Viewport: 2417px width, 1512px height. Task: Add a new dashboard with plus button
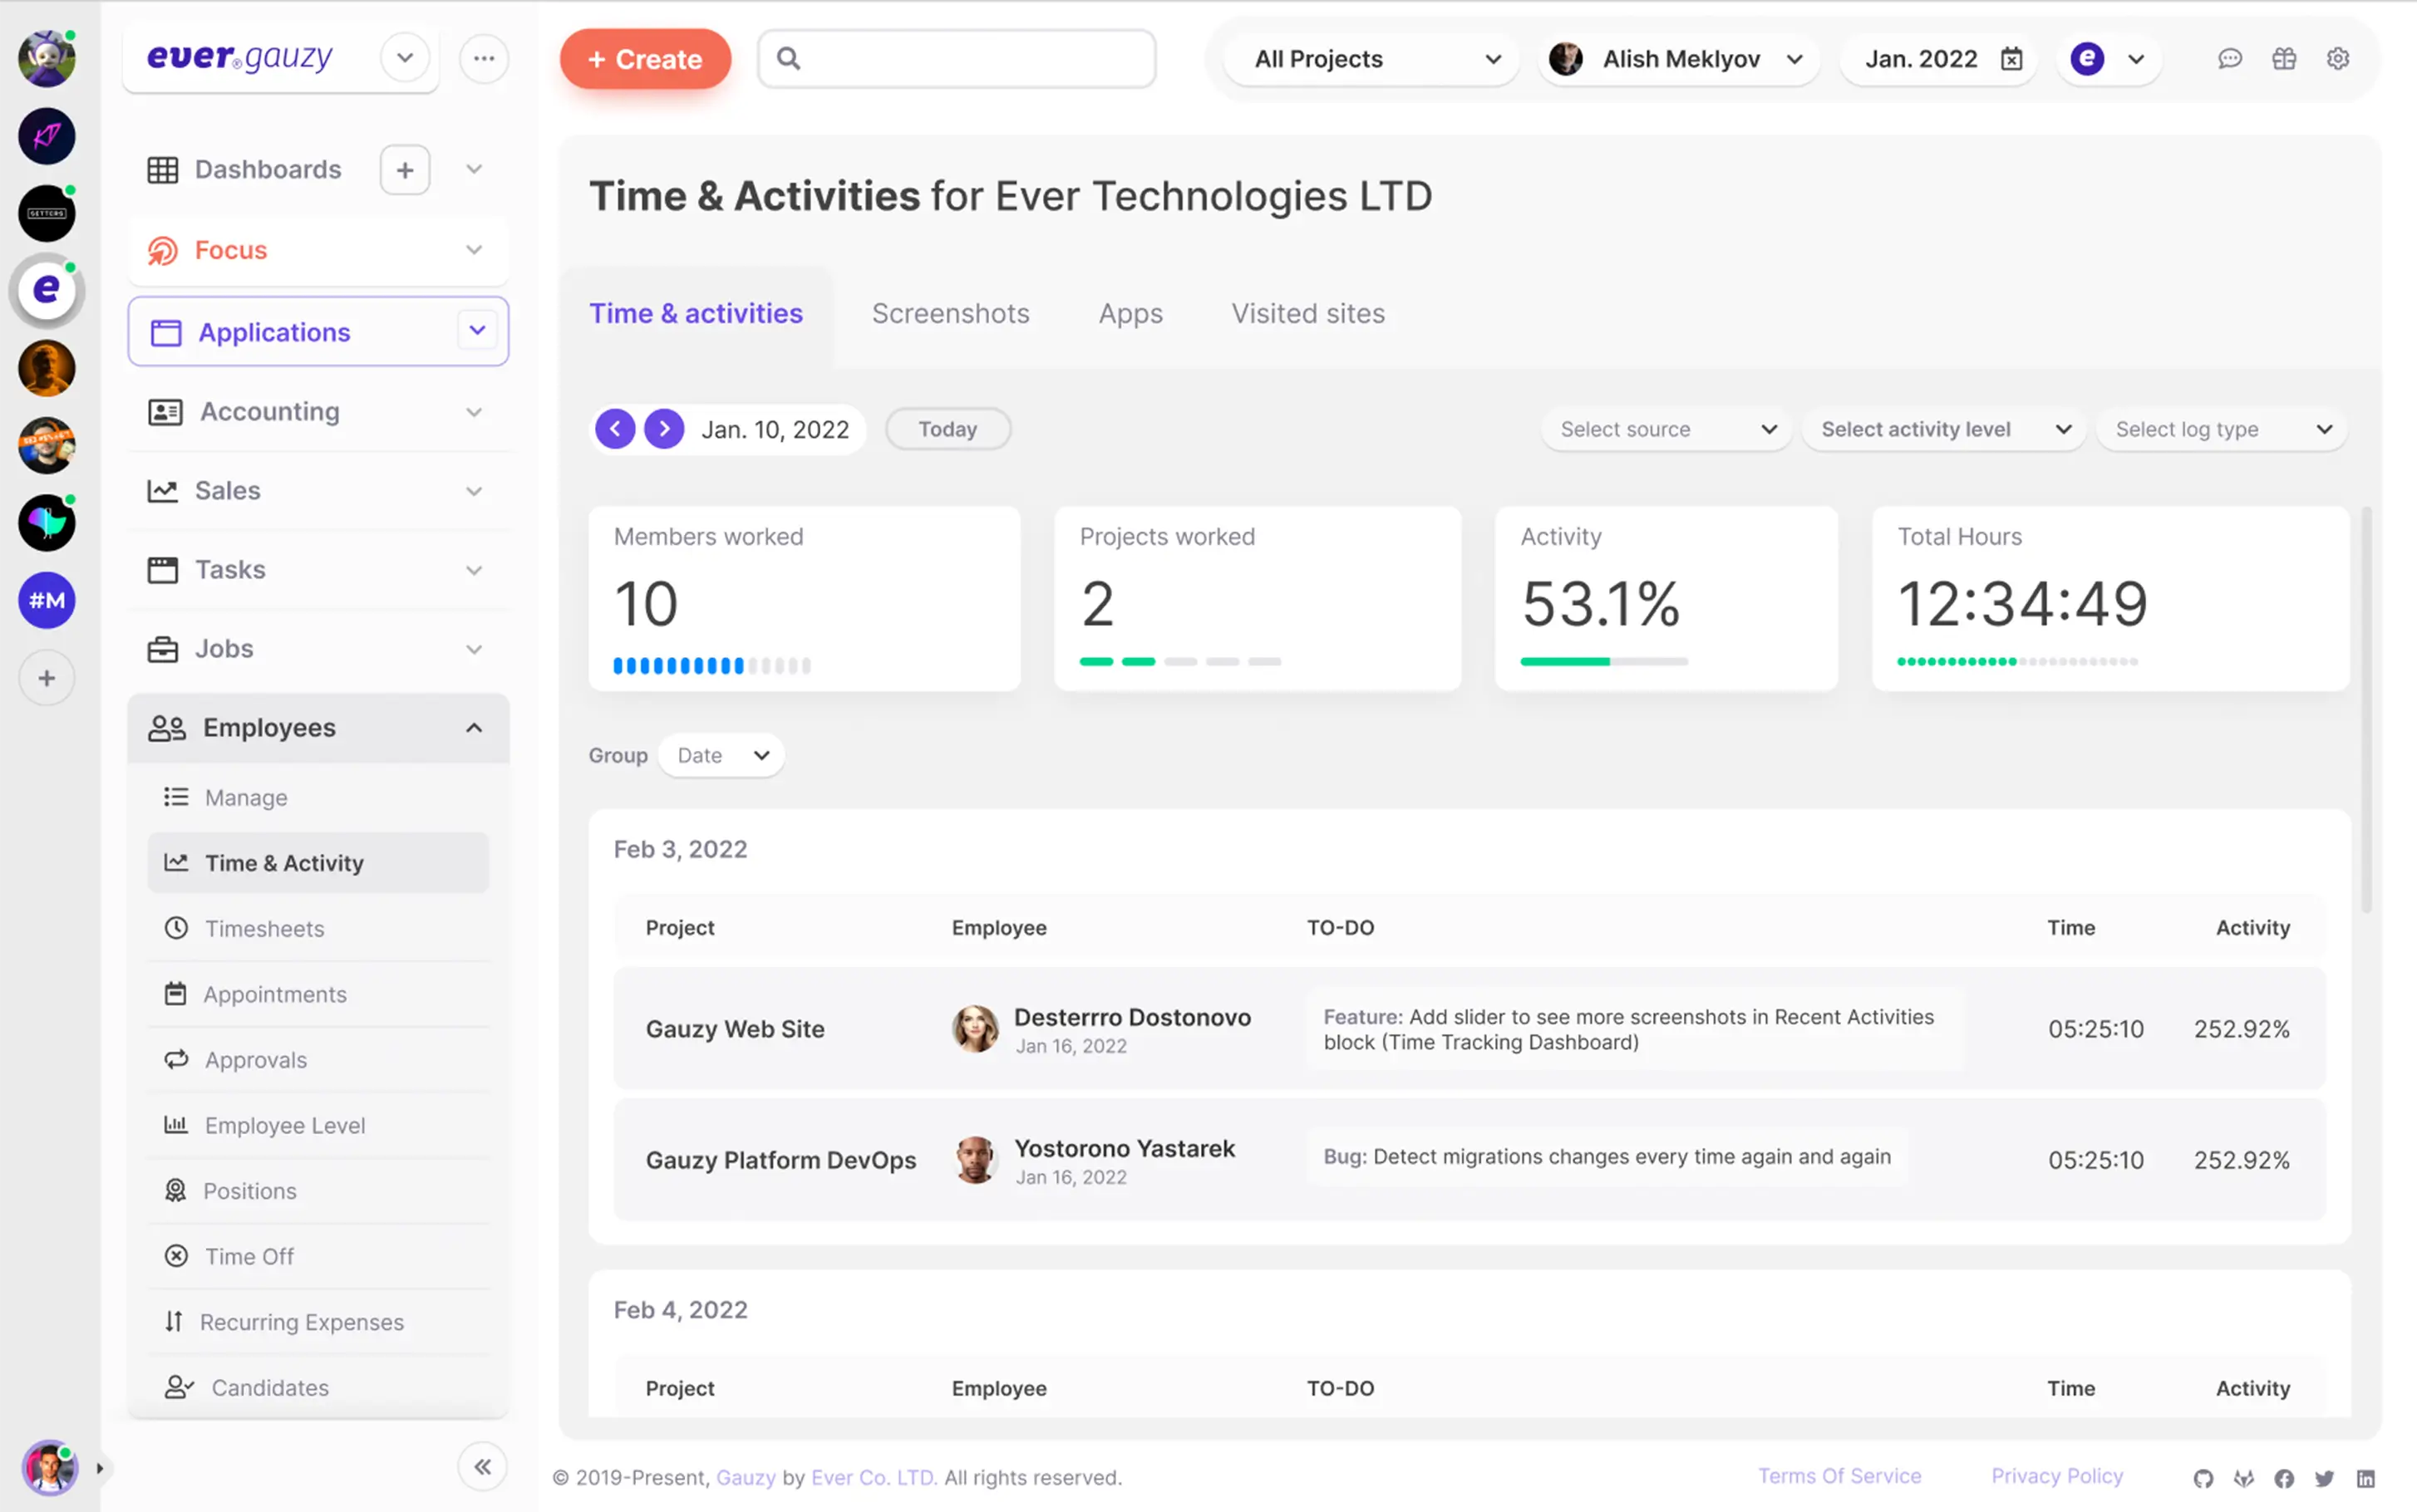(x=404, y=170)
